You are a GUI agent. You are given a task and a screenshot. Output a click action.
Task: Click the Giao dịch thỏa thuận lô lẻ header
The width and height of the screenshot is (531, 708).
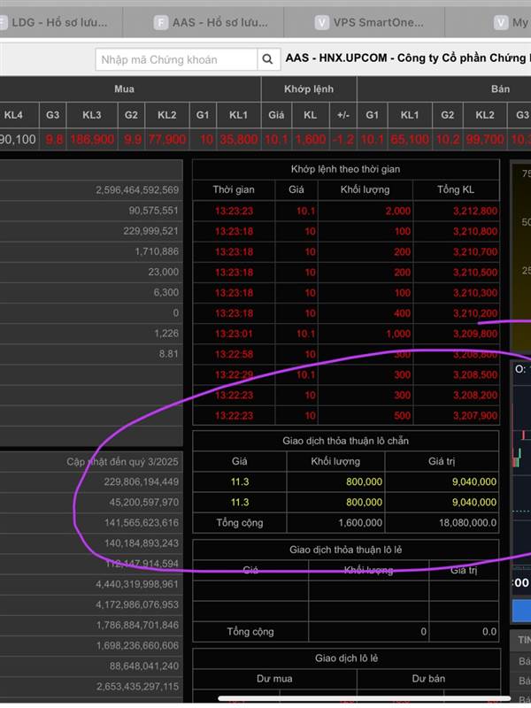click(x=346, y=550)
